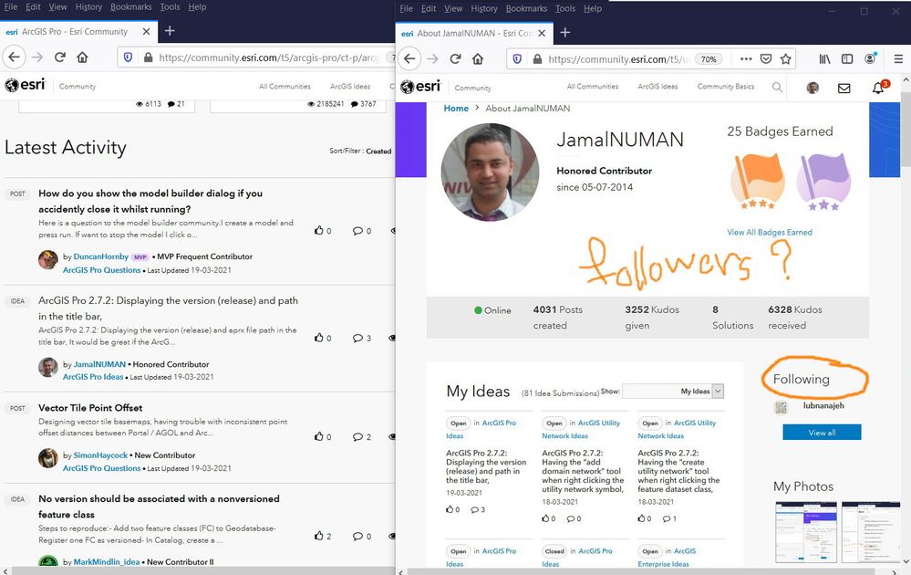Open View All Badges Earned link
Viewport: 911px width, 575px height.
(770, 232)
